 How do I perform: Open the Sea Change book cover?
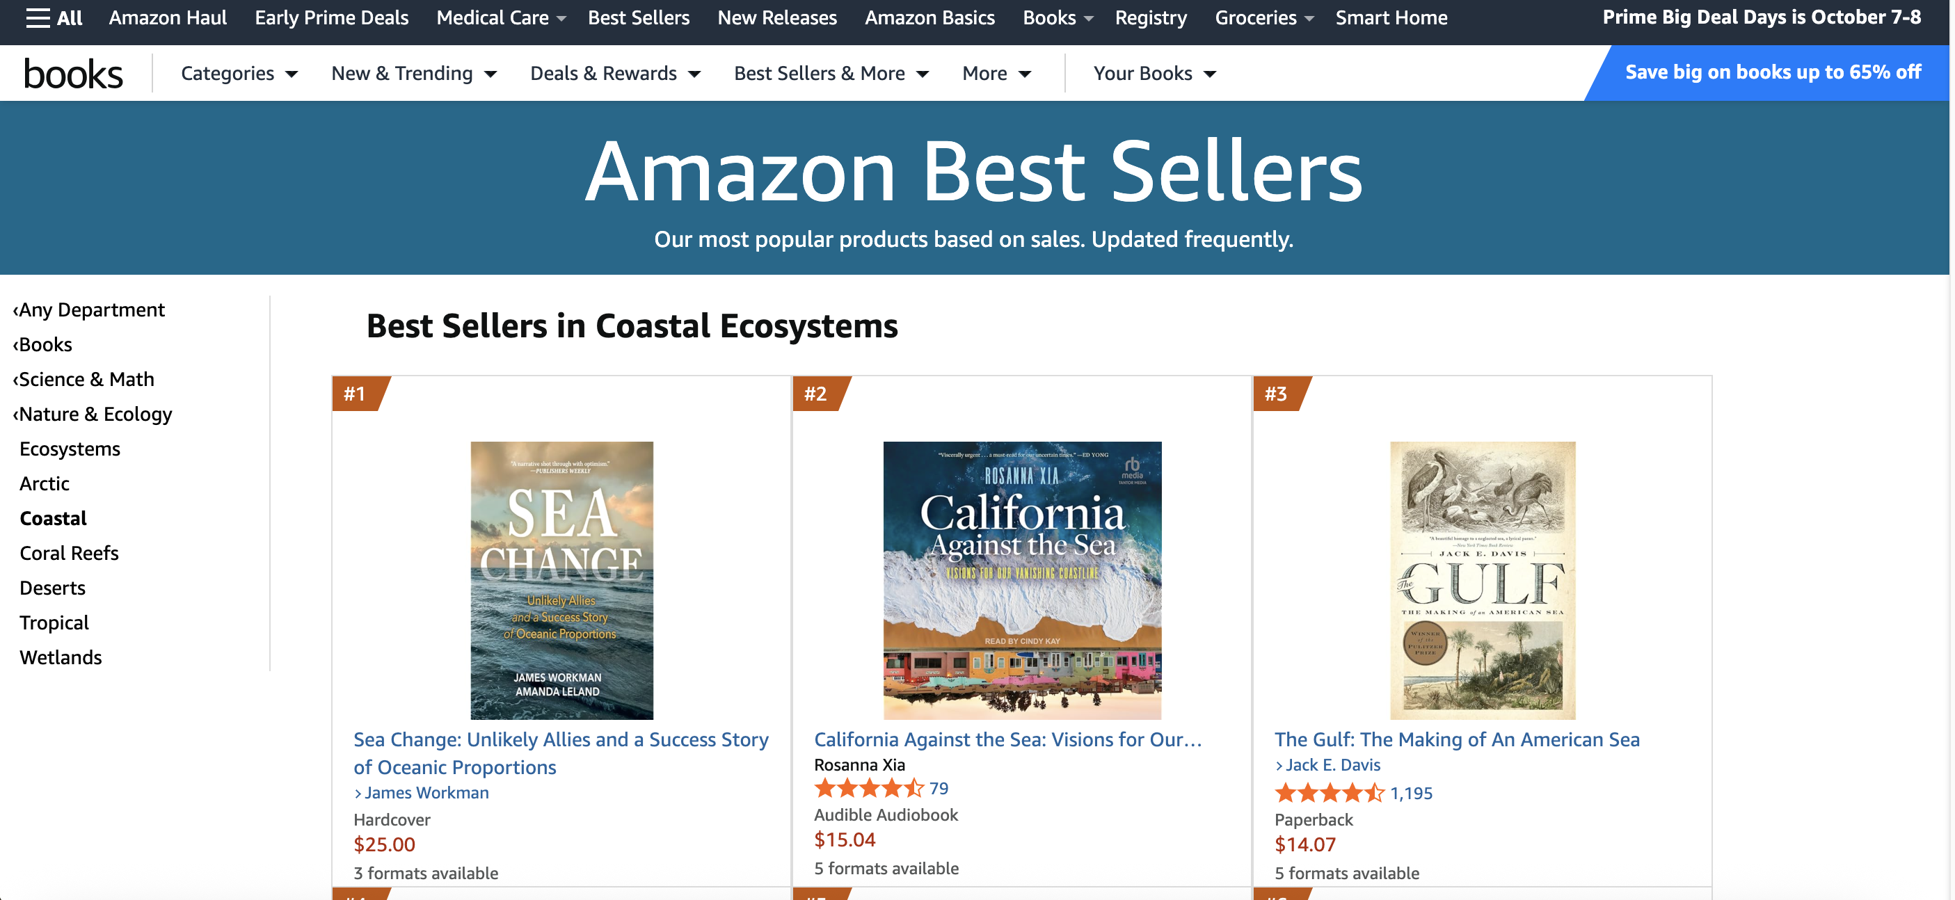(561, 580)
